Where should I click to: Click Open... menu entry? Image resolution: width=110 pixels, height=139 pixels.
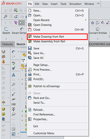click(57, 15)
